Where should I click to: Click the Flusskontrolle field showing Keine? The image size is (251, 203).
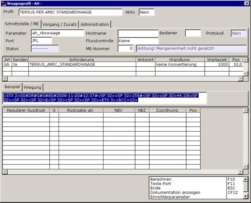[x=138, y=41]
